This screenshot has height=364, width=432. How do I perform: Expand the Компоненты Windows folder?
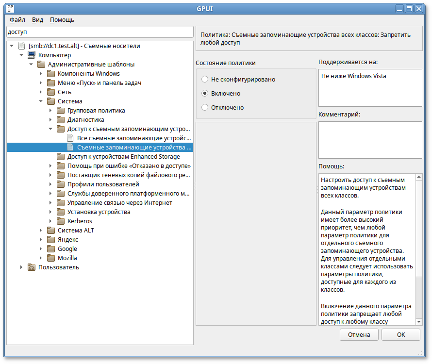[x=41, y=74]
